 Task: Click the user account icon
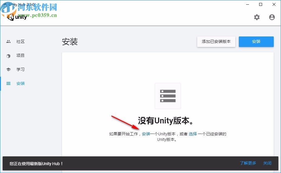[272, 17]
